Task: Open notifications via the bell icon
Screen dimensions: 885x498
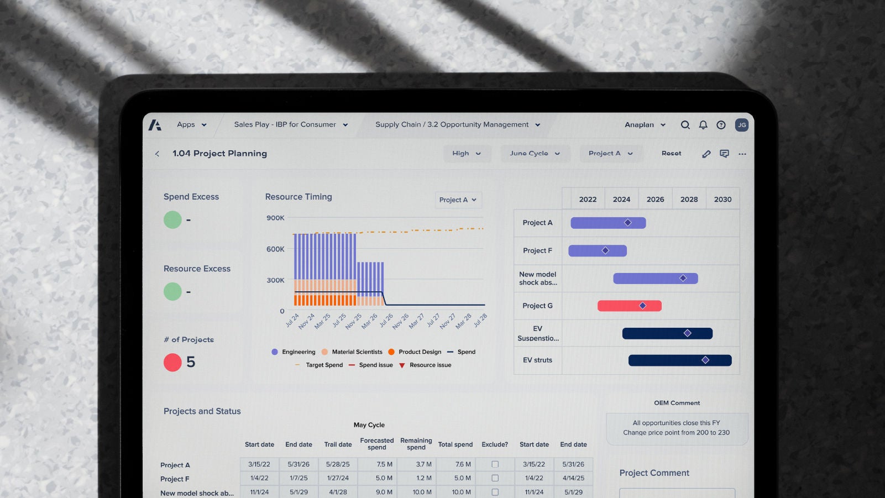Action: (703, 125)
